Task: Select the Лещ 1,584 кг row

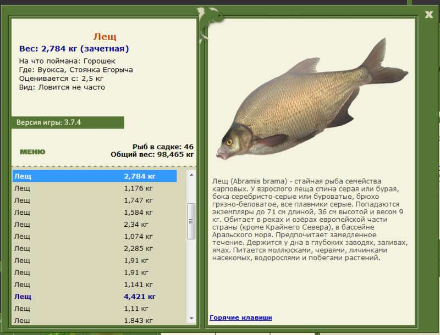Action: tap(95, 213)
